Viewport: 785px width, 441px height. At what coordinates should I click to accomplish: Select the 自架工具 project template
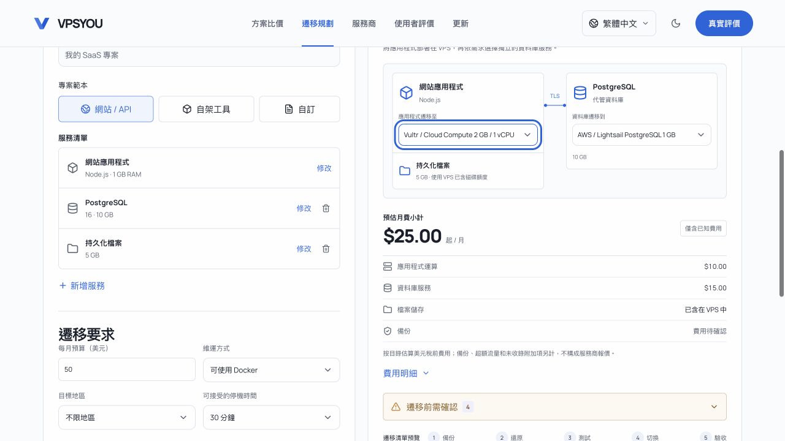(207, 109)
